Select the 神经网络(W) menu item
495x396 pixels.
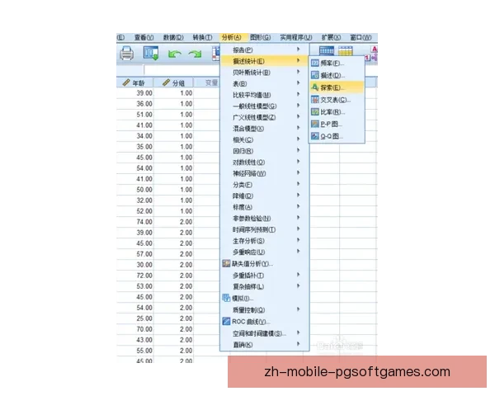[x=264, y=173]
